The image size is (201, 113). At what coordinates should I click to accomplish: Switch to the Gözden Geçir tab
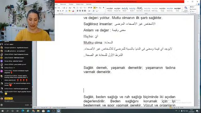coord(80,4)
